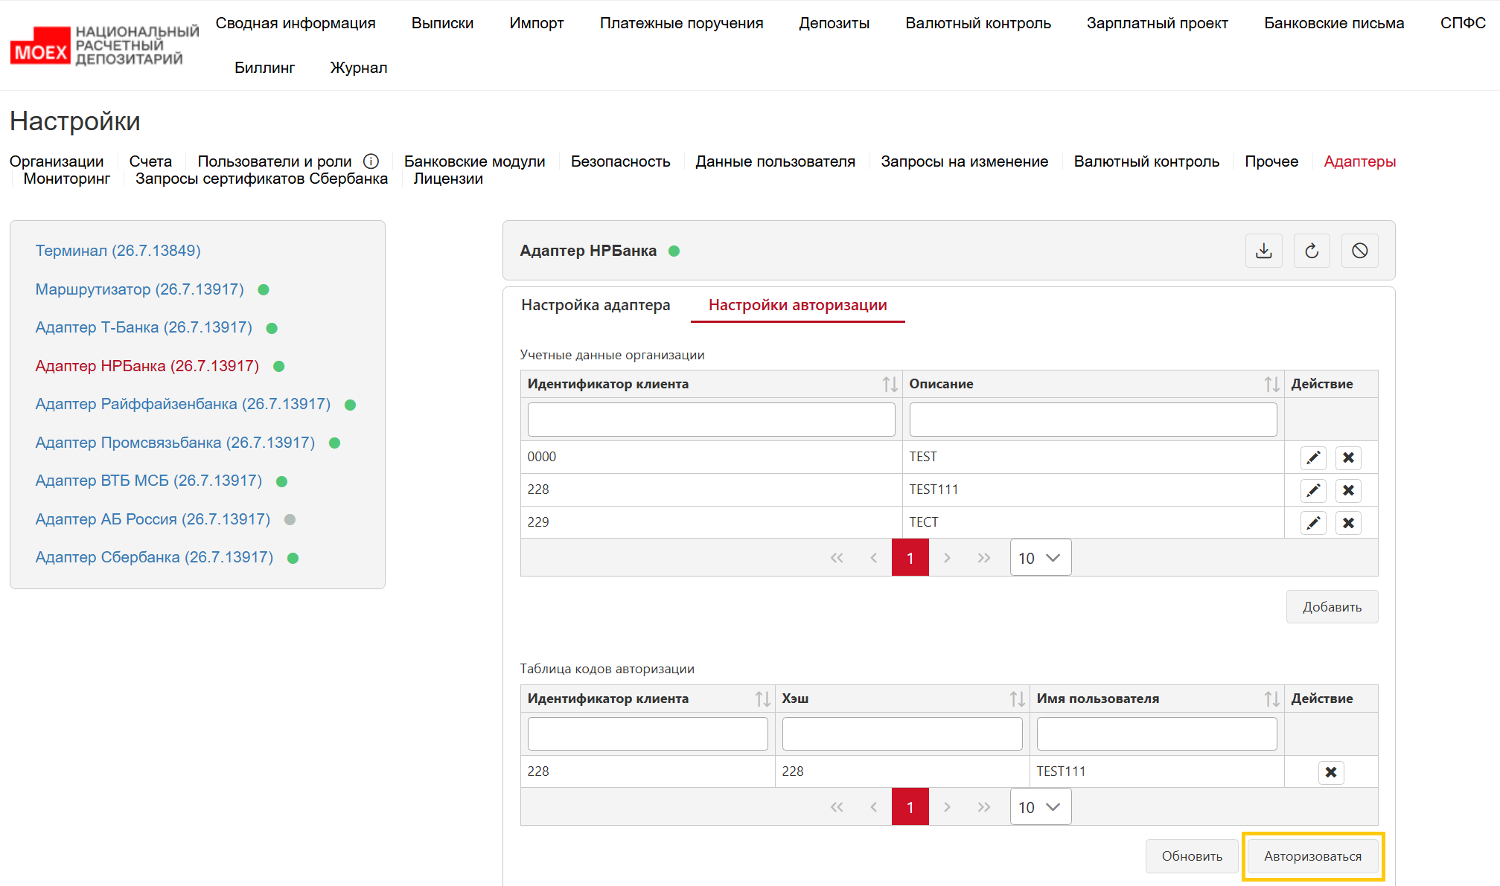Go to next page in organization table
The width and height of the screenshot is (1500, 886).
pyautogui.click(x=947, y=558)
